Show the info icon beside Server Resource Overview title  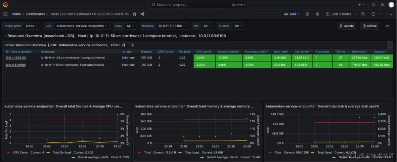click(132, 45)
